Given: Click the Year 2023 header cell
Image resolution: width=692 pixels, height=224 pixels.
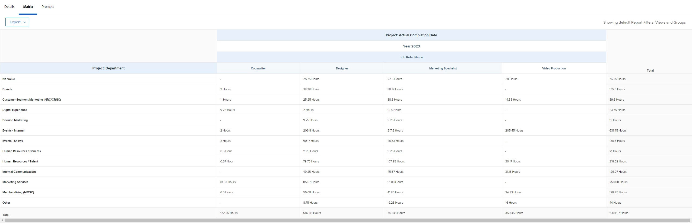Looking at the screenshot, I should pos(411,46).
